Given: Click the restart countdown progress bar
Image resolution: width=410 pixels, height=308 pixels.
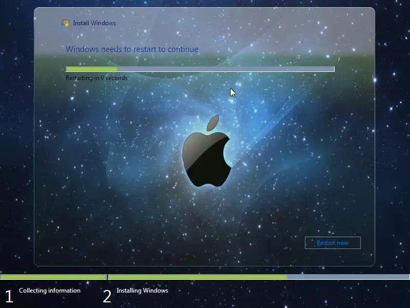Looking at the screenshot, I should point(200,69).
